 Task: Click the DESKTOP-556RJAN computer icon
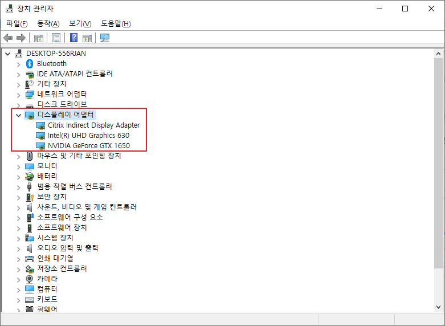point(19,54)
